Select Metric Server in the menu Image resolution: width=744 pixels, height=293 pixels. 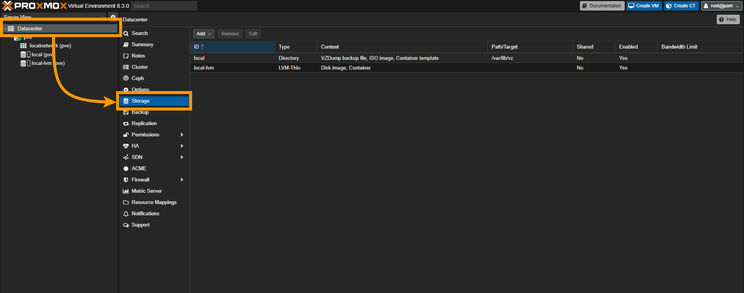(x=154, y=191)
